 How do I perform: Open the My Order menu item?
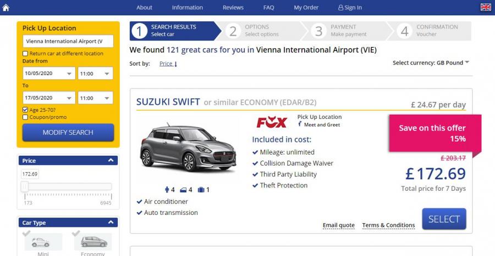[x=306, y=8]
